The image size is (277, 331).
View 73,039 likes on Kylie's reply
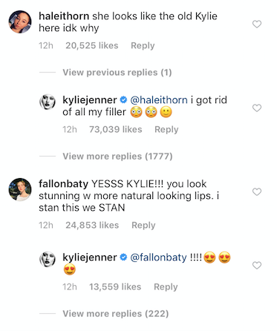(116, 130)
